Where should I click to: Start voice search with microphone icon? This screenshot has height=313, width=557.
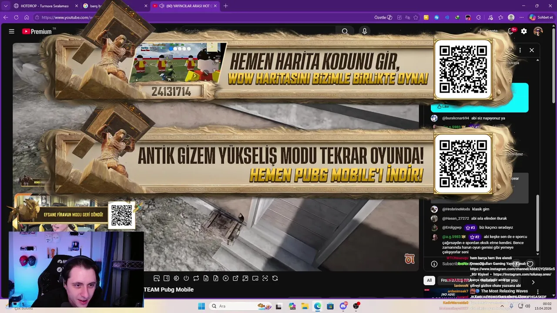365,31
